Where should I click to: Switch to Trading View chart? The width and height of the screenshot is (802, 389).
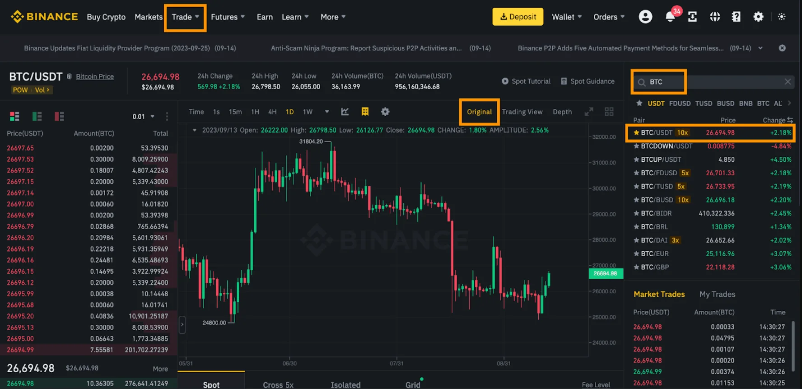click(522, 112)
